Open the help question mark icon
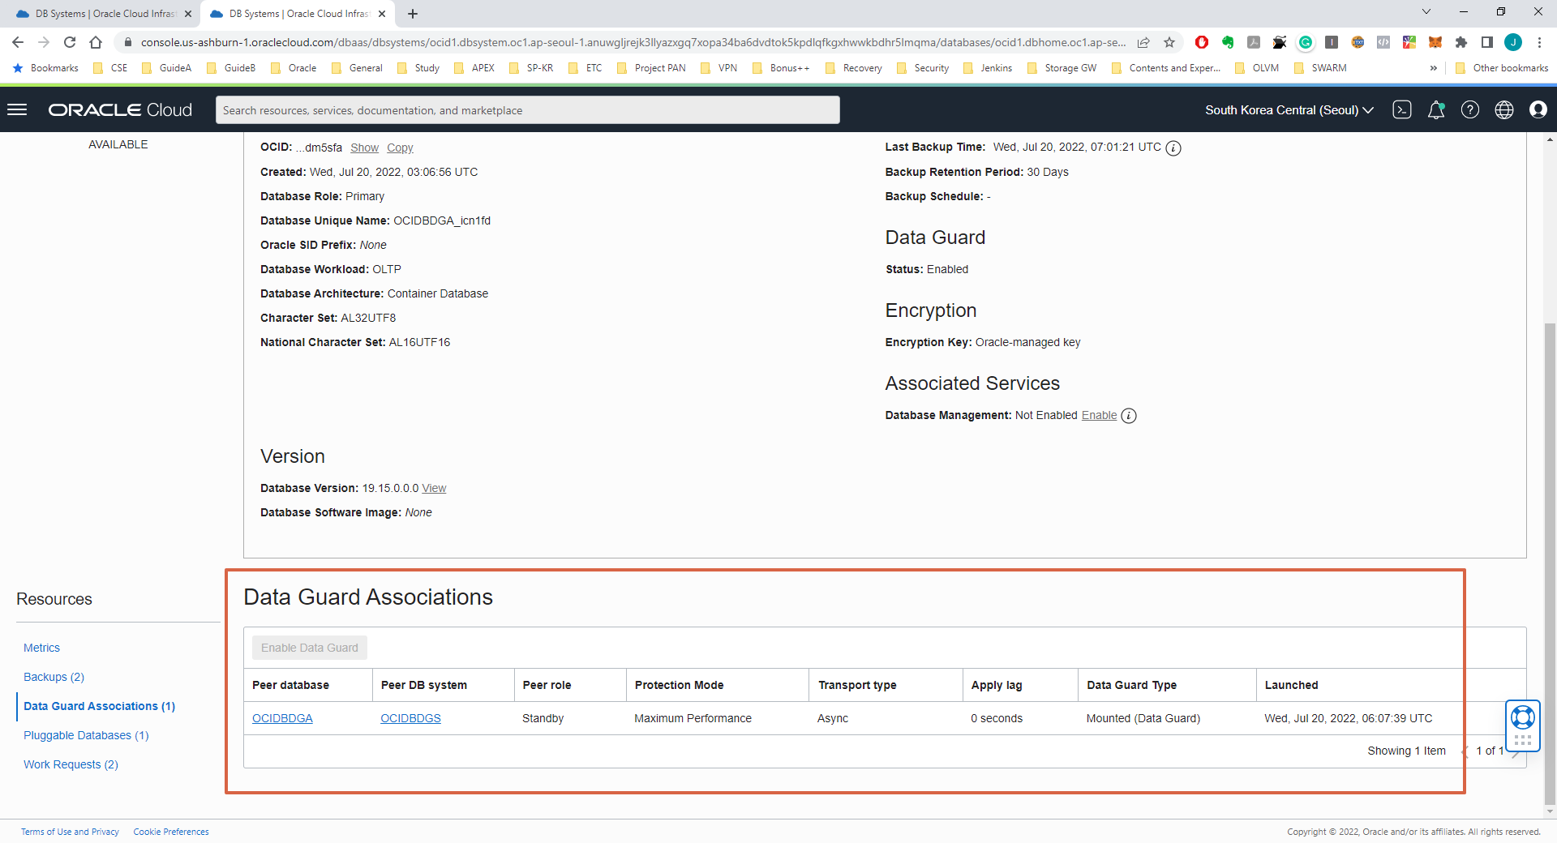The image size is (1557, 843). point(1470,109)
